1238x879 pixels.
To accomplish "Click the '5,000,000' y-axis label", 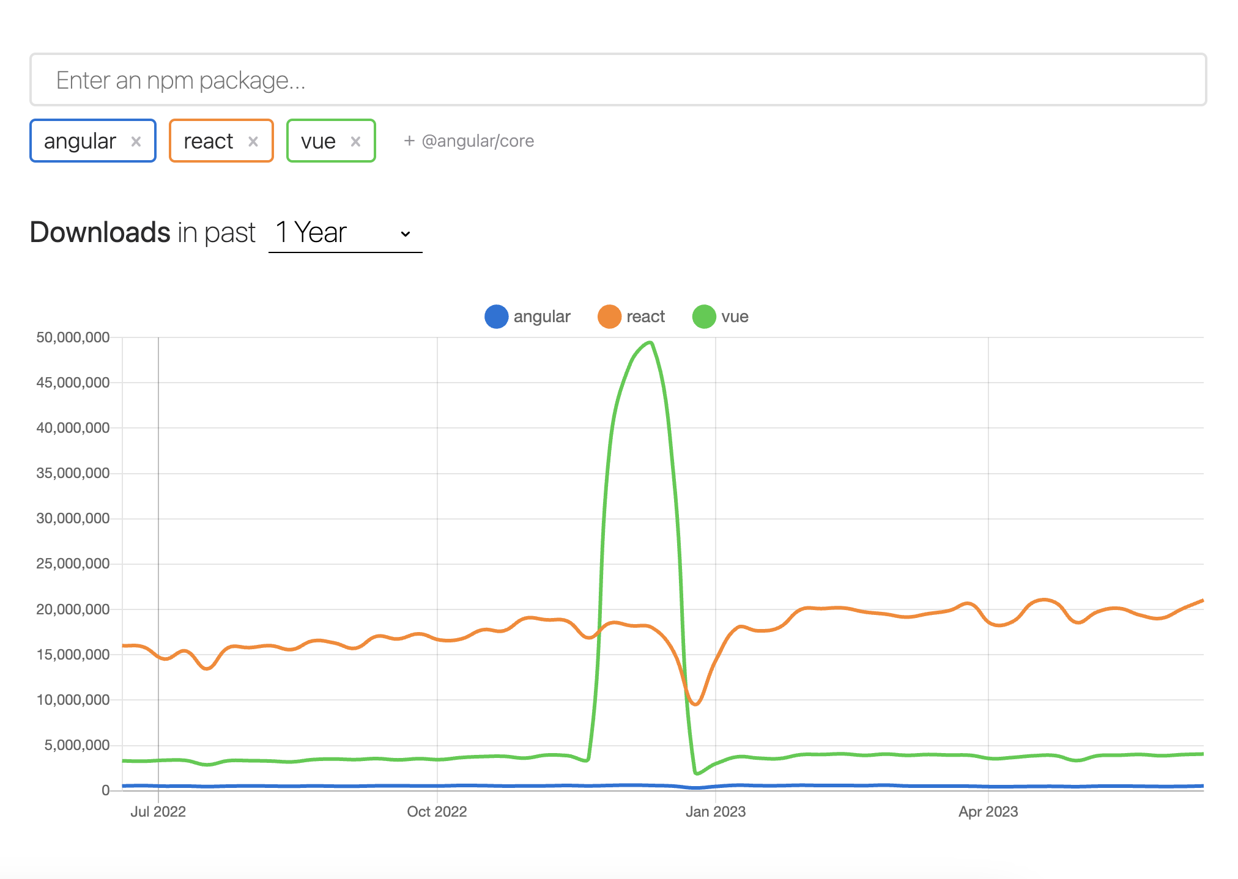I will coord(77,745).
